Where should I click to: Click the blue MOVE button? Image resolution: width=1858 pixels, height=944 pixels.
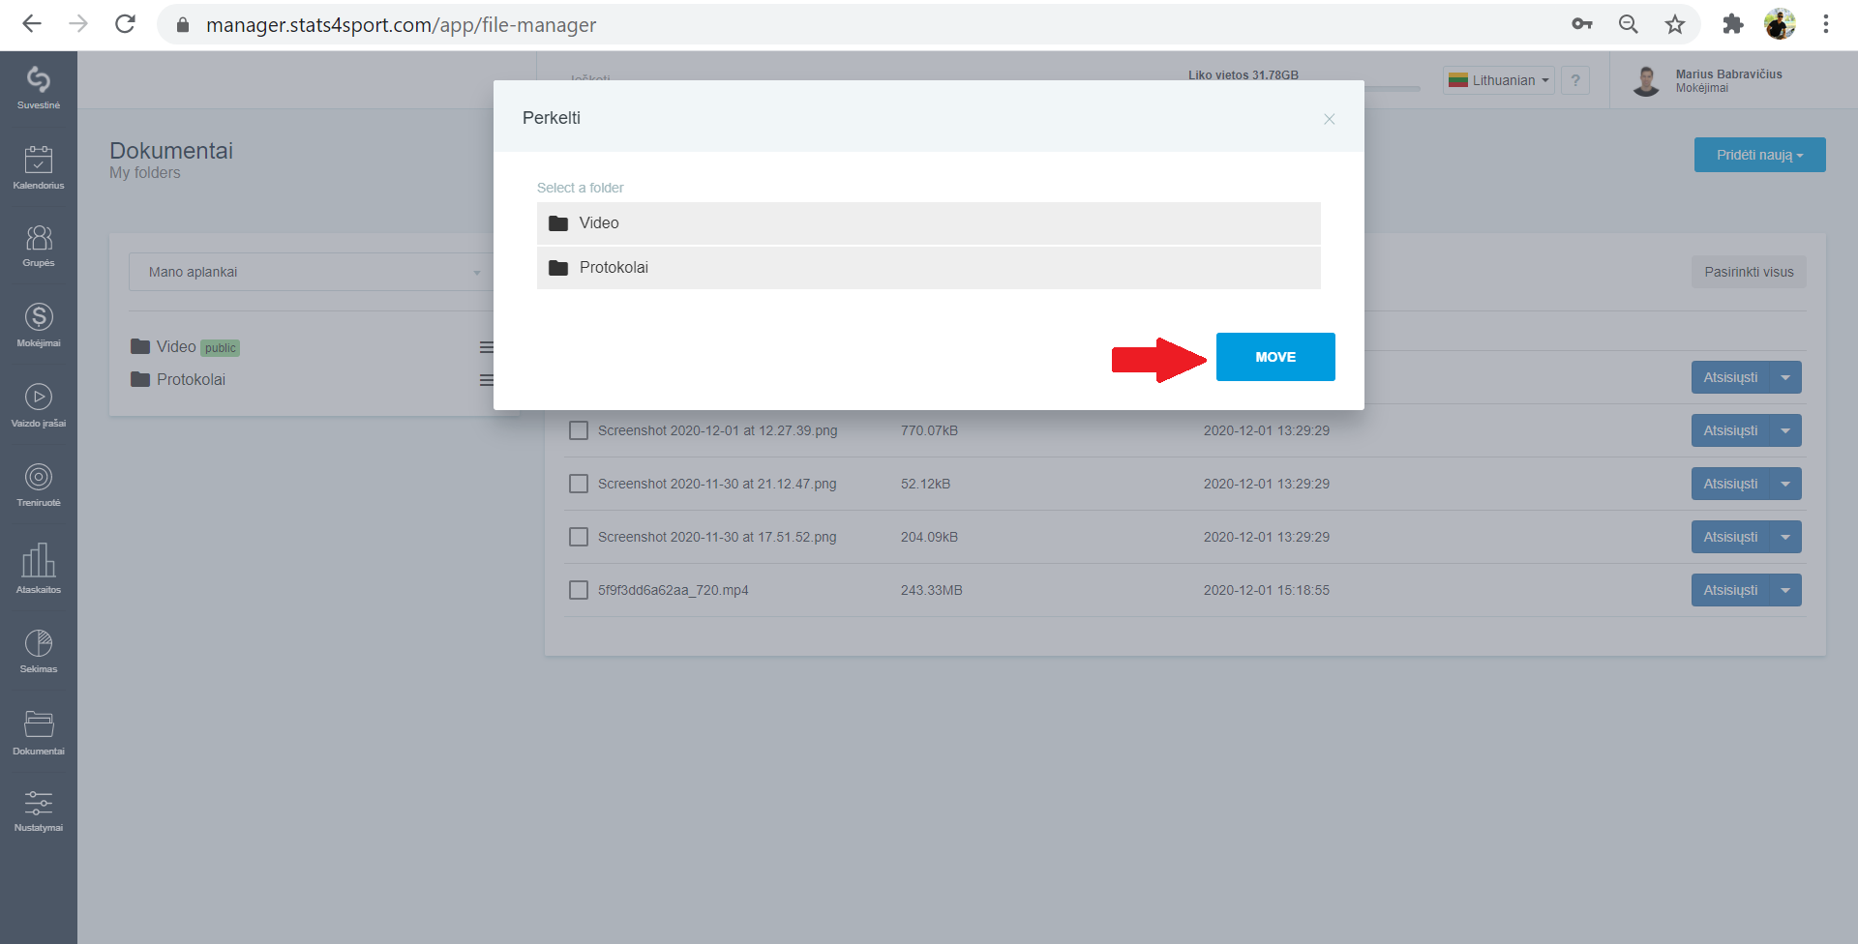click(1275, 357)
